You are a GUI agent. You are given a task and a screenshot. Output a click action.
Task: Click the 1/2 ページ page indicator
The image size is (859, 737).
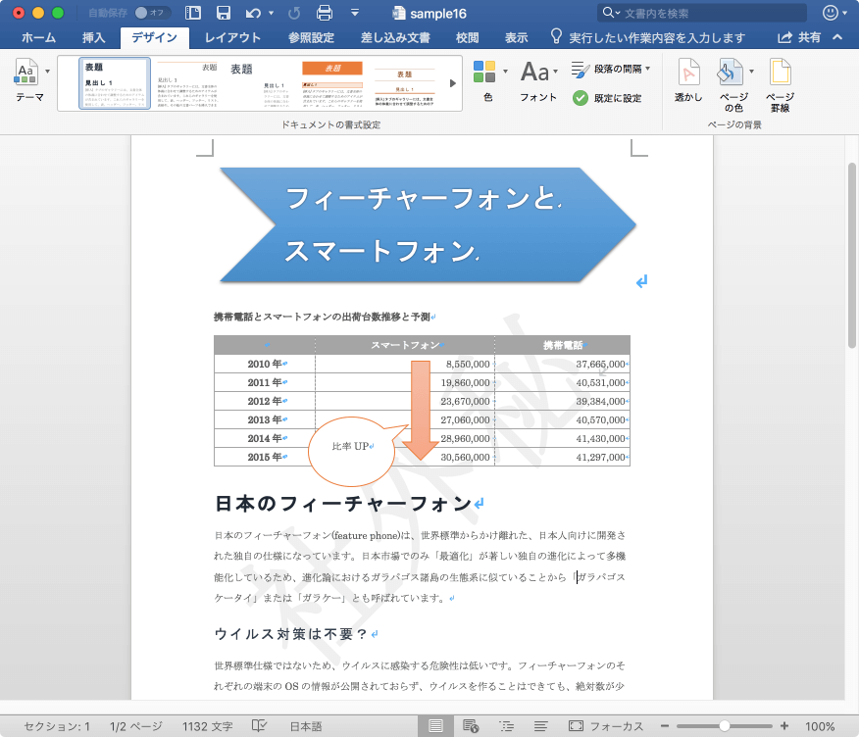click(136, 726)
